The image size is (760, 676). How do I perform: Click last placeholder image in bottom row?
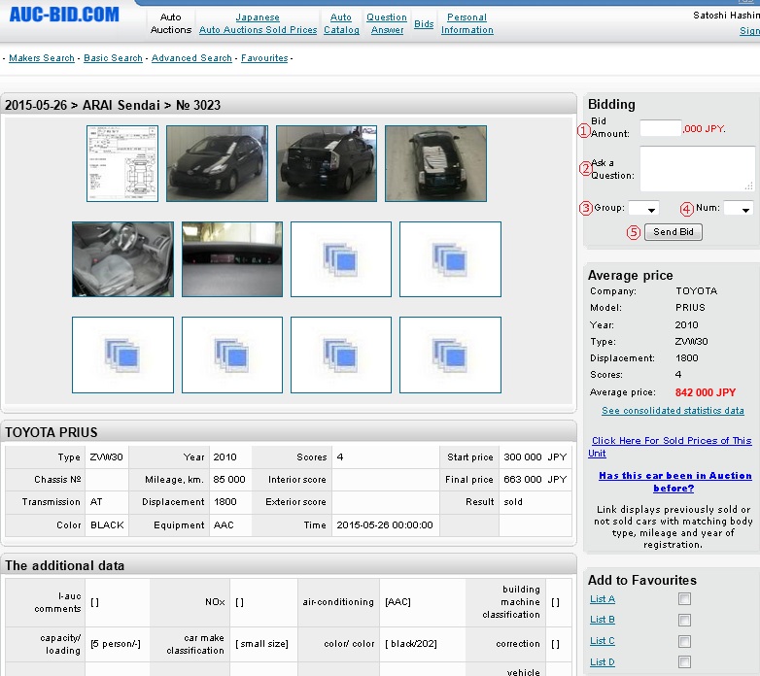click(x=450, y=355)
